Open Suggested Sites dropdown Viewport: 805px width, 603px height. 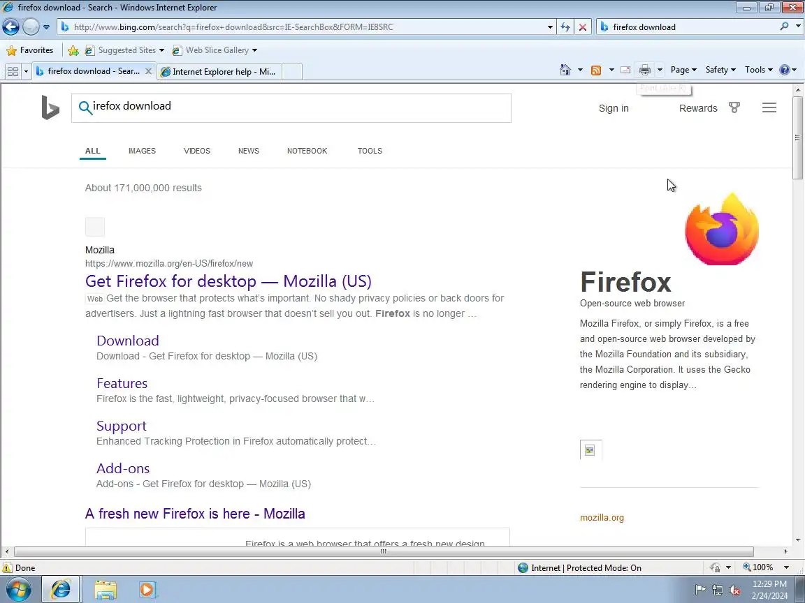[x=125, y=50]
